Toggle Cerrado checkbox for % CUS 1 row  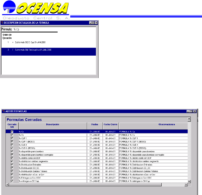click(12, 145)
